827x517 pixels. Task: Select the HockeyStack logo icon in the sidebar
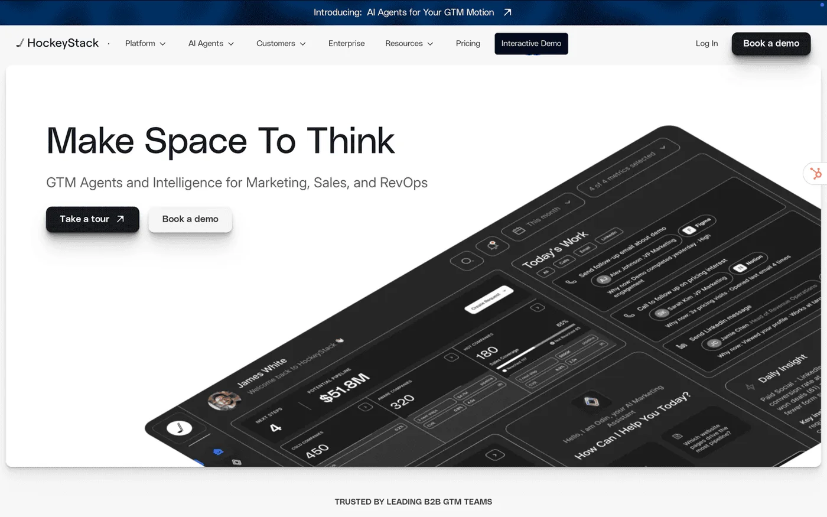(180, 427)
